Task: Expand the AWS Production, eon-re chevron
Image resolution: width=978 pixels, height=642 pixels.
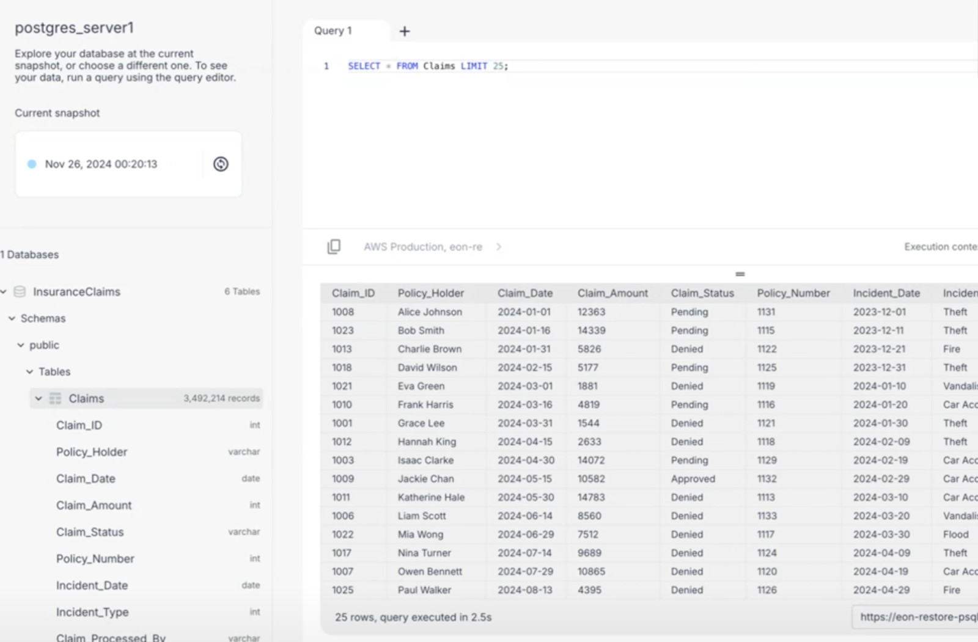Action: coord(499,247)
